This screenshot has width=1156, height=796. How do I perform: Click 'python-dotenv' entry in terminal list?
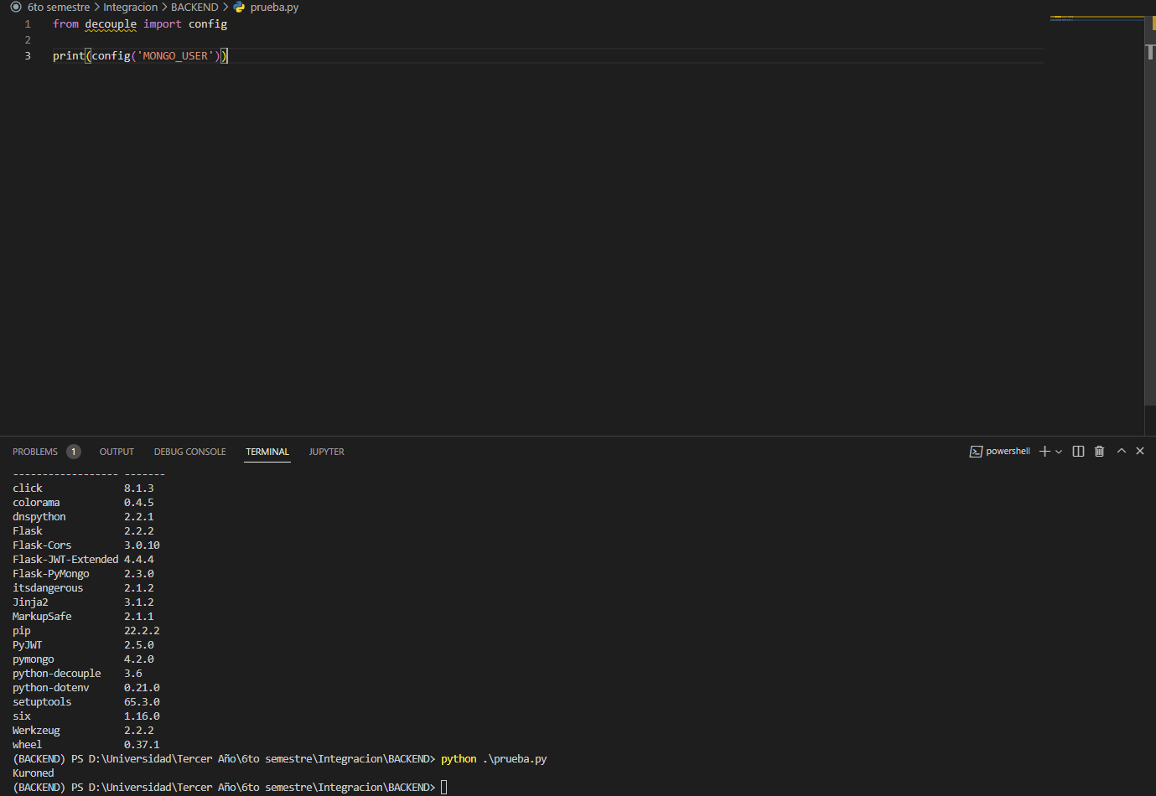pos(51,688)
